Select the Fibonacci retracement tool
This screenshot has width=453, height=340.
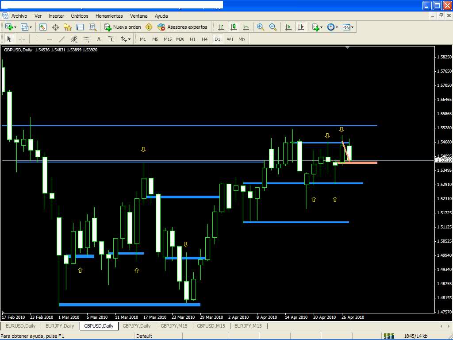[86, 39]
